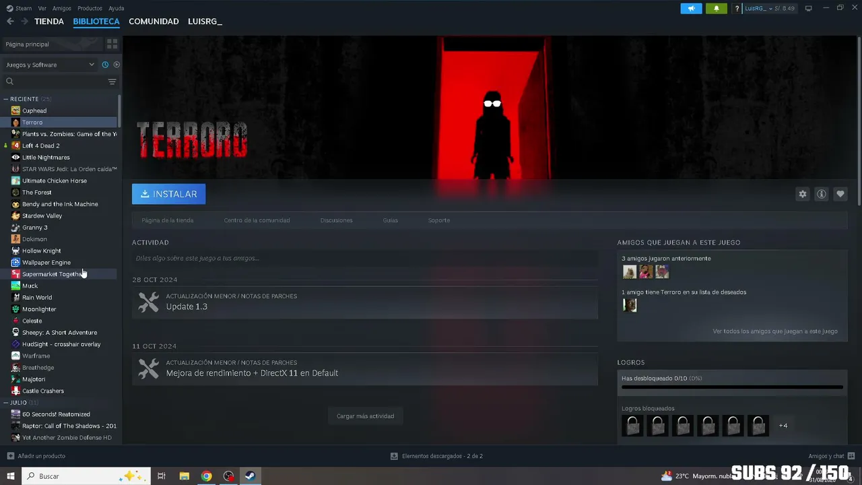862x485 pixels.
Task: Click the Steam icon on the taskbar
Action: point(249,476)
